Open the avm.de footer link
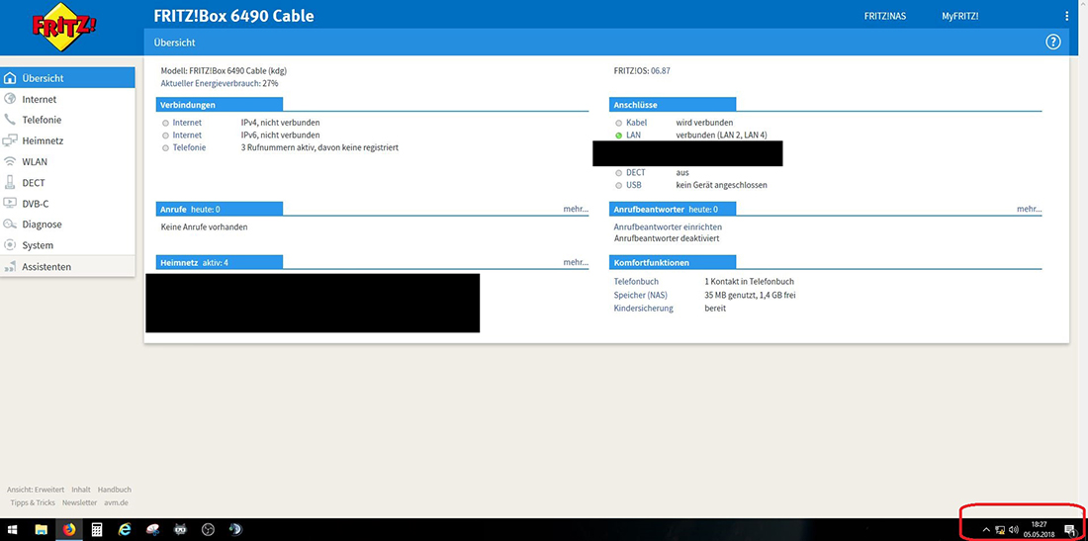The height and width of the screenshot is (541, 1088). [117, 502]
